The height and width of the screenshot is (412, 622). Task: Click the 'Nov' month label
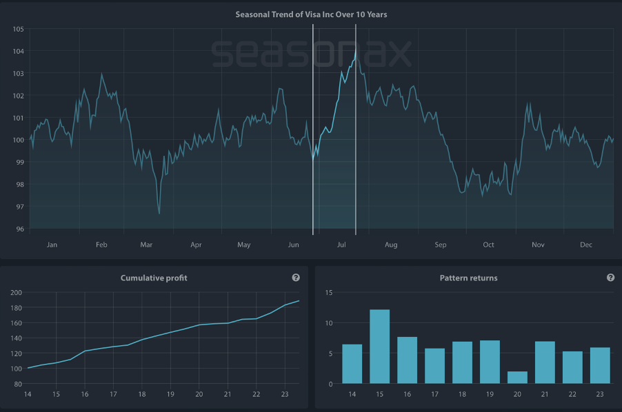point(539,245)
